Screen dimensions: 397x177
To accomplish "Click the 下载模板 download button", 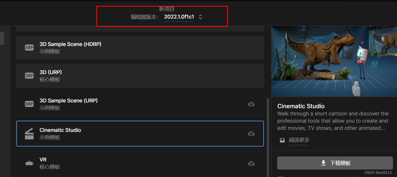I will click(x=335, y=163).
